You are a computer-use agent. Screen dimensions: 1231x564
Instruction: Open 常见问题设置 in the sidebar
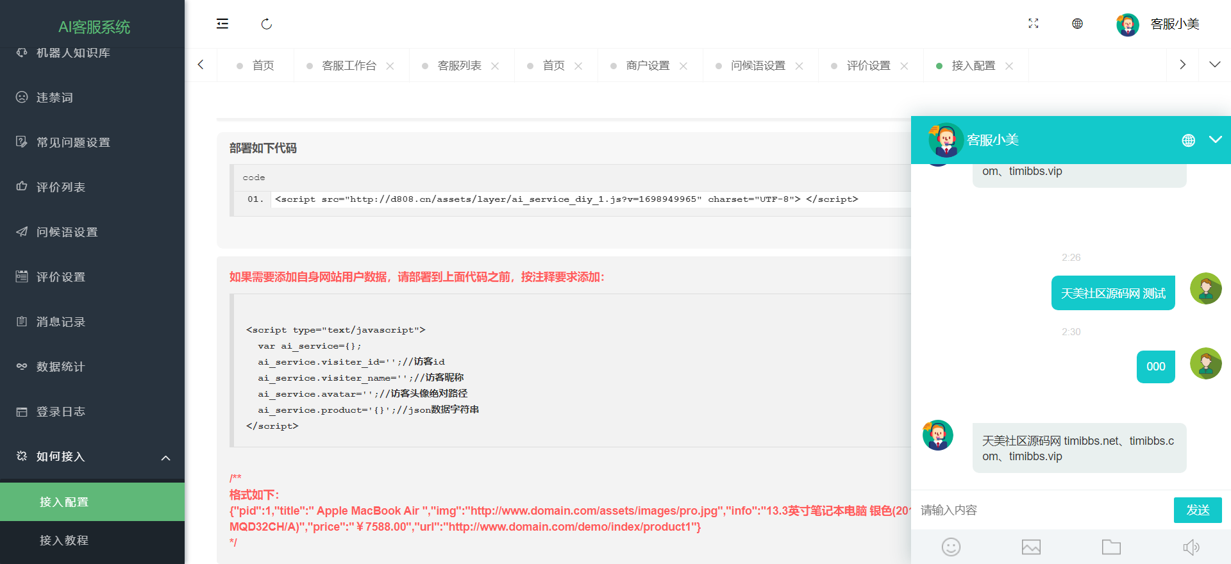click(92, 142)
